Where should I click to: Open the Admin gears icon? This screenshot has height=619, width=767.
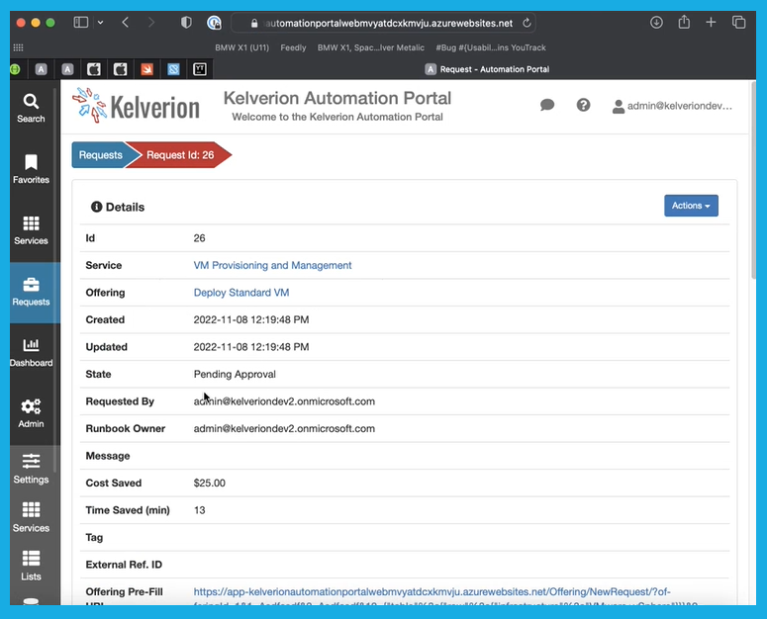[x=31, y=413]
